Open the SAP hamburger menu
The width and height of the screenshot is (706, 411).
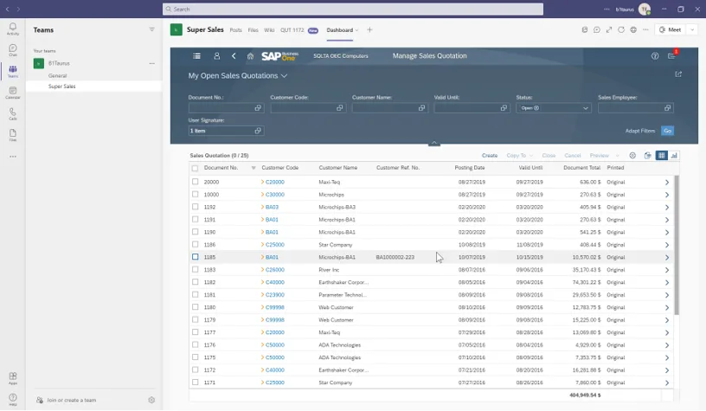[x=196, y=56]
